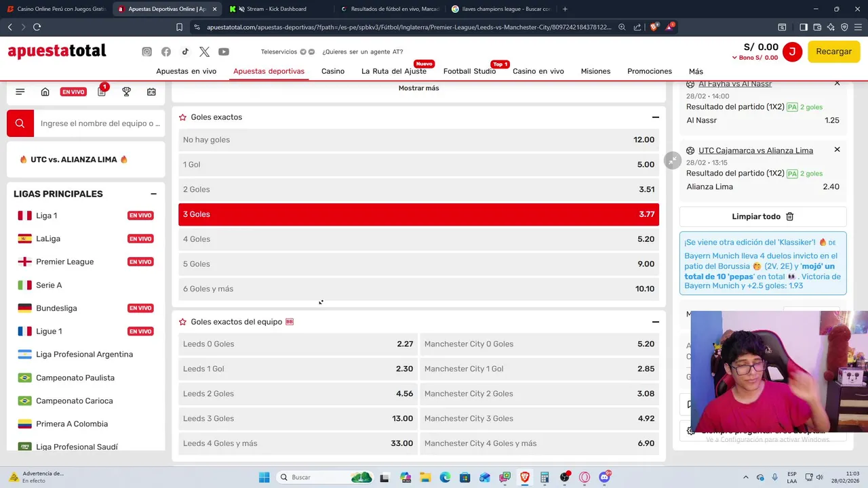
Task: Click the yellow Recargar button
Action: pos(834,52)
